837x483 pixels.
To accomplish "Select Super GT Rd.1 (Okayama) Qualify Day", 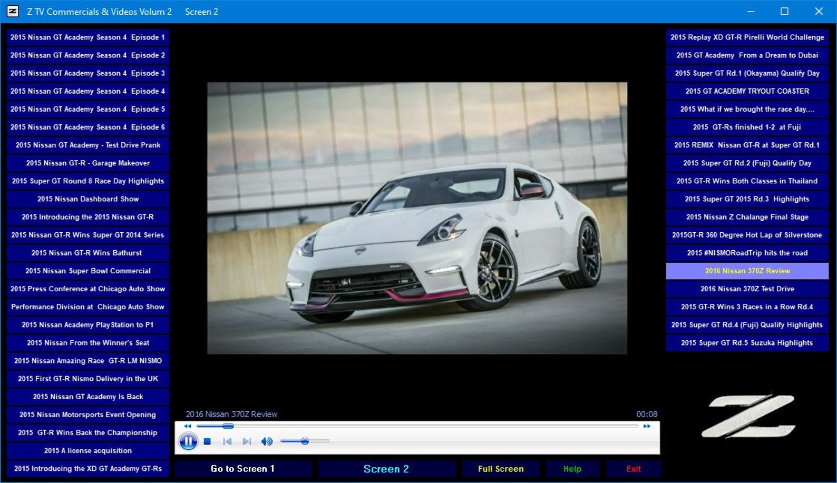I will 747,73.
